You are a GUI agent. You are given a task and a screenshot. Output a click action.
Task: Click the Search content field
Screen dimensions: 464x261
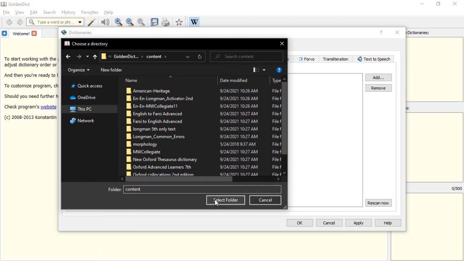[x=247, y=57]
